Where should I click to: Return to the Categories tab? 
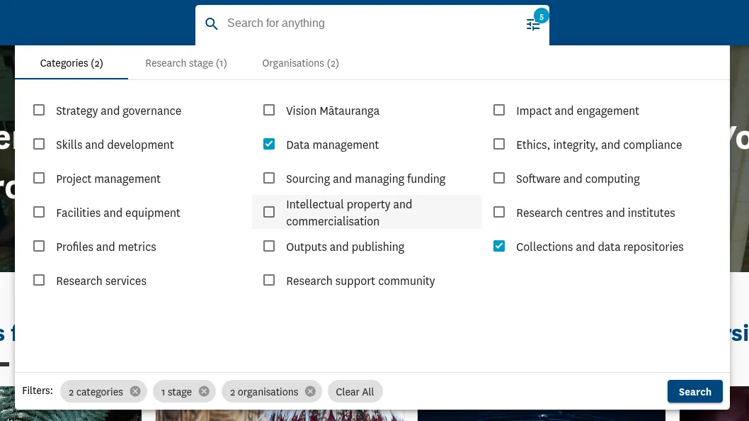click(x=71, y=62)
